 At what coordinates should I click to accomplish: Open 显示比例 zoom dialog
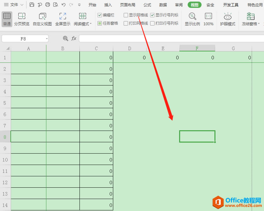pos(192,19)
